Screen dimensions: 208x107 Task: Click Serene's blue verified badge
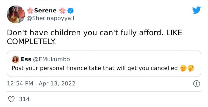pos(71,11)
